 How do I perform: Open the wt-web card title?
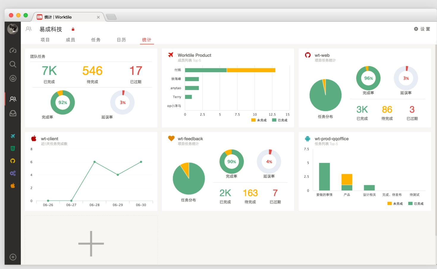coord(322,55)
